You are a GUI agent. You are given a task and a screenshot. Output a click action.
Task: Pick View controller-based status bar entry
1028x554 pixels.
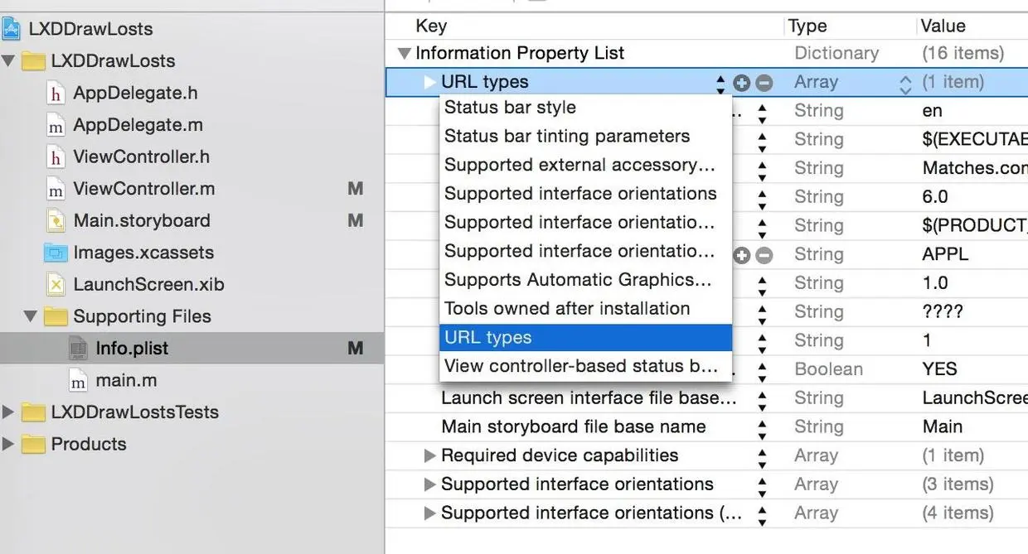pyautogui.click(x=580, y=366)
